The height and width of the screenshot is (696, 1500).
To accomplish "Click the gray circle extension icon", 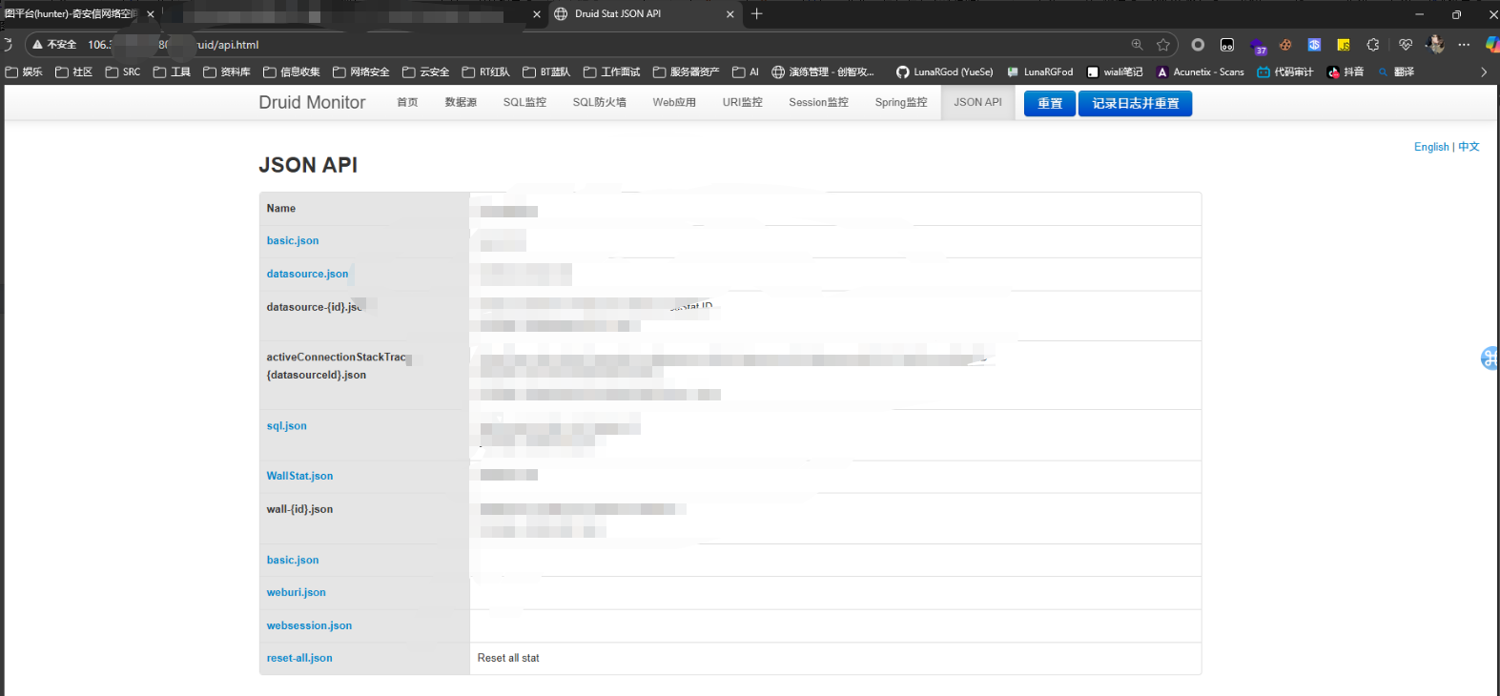I will (x=1199, y=45).
